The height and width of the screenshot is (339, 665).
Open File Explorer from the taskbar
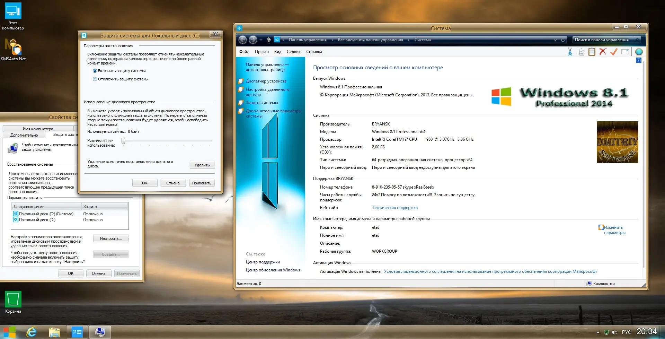tap(54, 332)
